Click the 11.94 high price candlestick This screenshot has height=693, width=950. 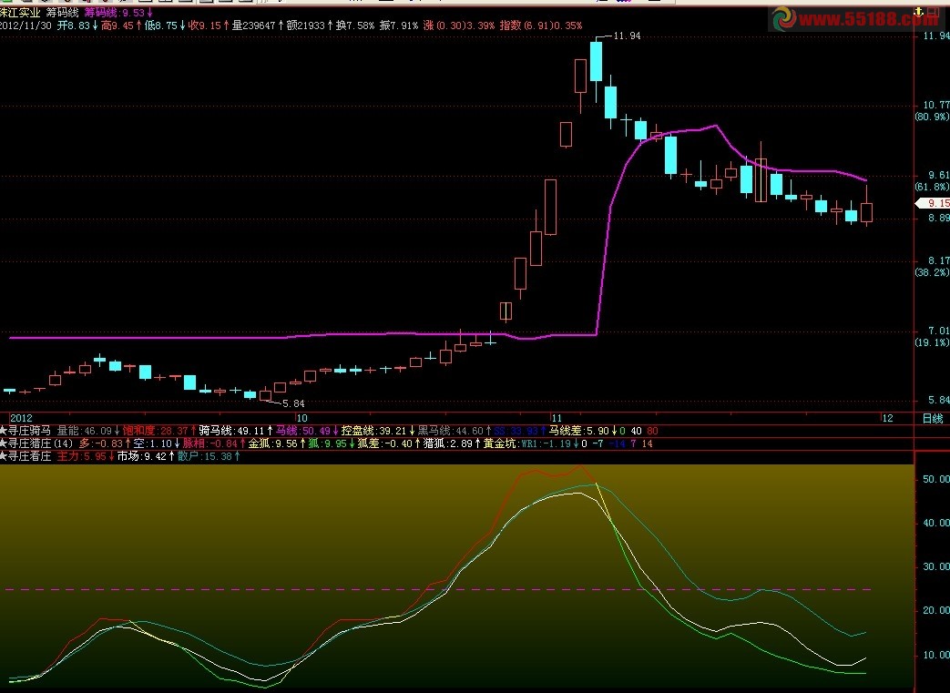(596, 62)
